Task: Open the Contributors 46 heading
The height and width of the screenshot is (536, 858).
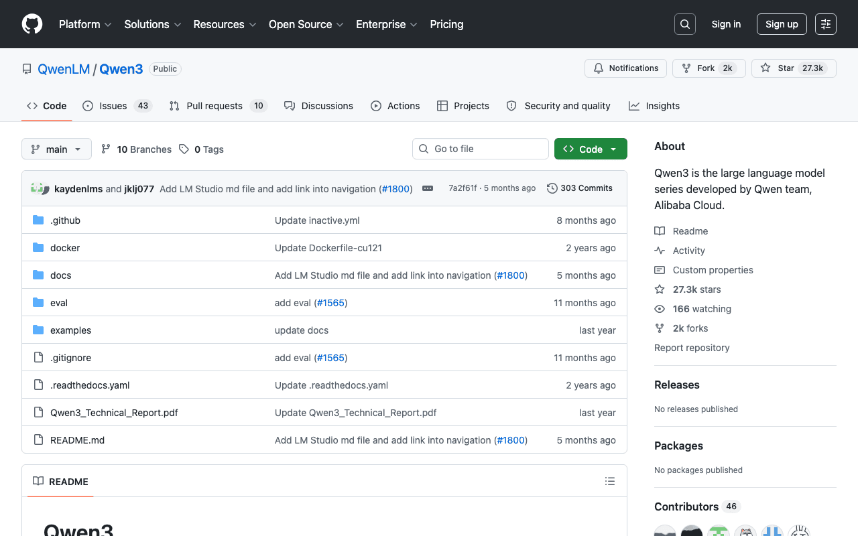Action: (x=697, y=507)
